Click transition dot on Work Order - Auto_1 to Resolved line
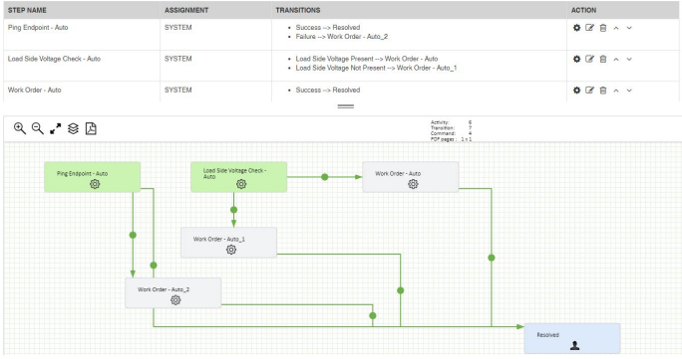Screen dimensions: 682x359 (x=400, y=290)
